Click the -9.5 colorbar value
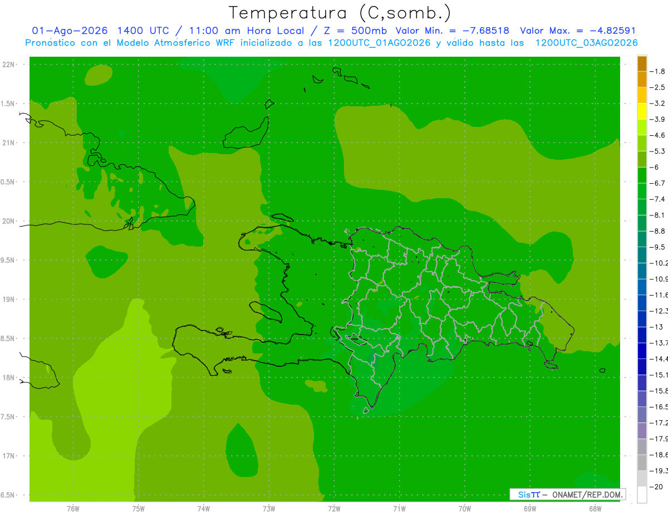Screen dimensions: 668x516 (658, 247)
